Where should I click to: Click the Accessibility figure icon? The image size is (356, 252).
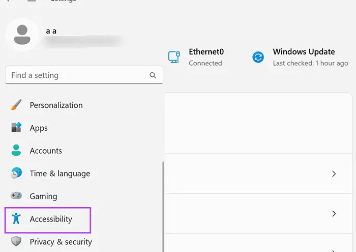coord(16,219)
